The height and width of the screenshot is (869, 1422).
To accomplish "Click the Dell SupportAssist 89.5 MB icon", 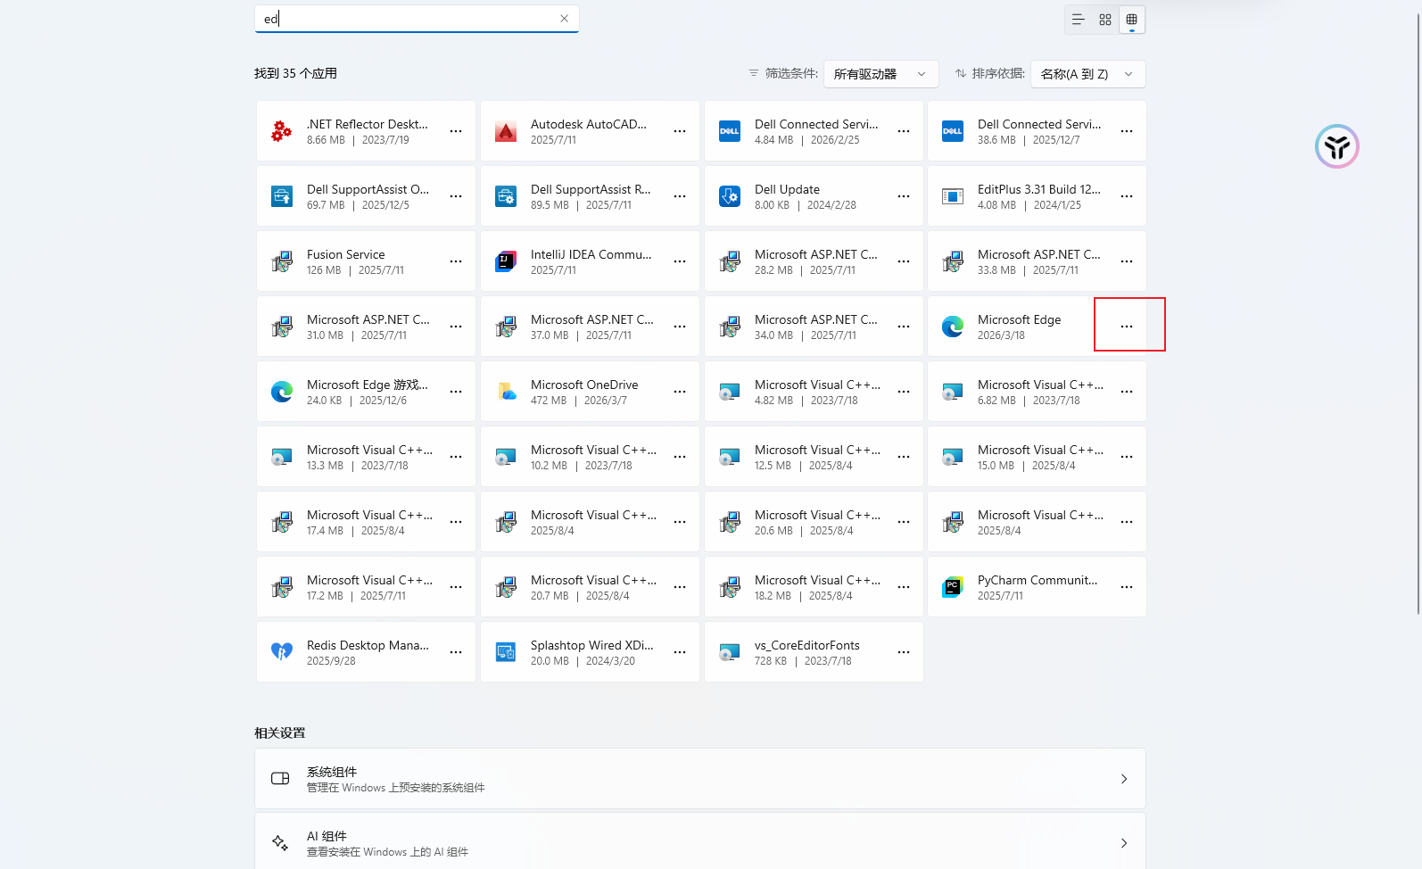I will point(506,196).
